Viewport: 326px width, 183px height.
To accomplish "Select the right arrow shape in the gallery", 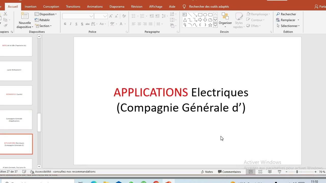I will pyautogui.click(x=200, y=20).
